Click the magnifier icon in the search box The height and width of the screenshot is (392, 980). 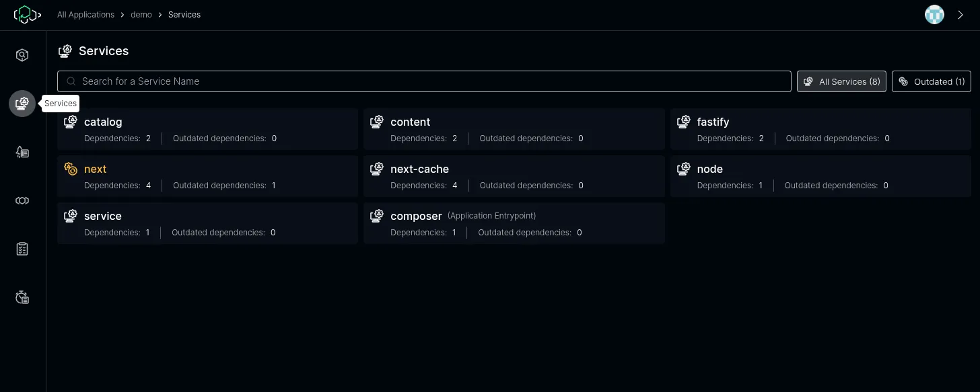[71, 81]
